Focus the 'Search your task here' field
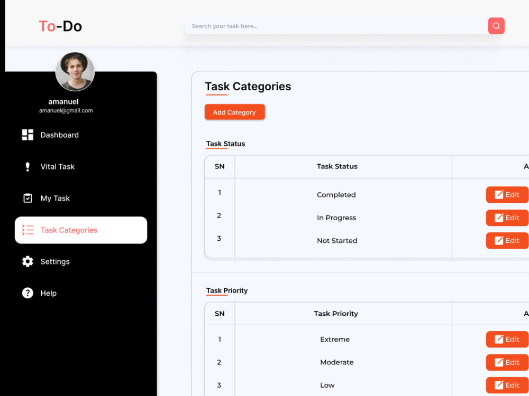 pos(336,26)
